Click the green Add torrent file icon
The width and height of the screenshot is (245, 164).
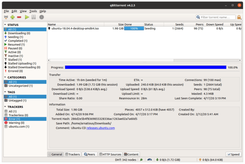(x=13, y=17)
